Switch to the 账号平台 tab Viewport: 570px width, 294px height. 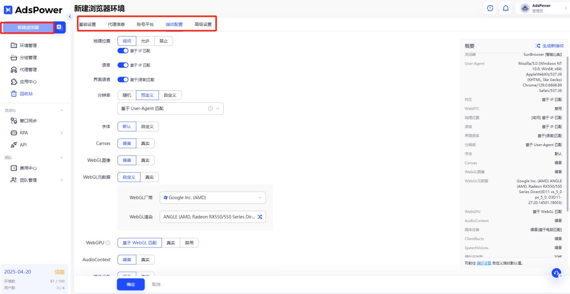(145, 24)
